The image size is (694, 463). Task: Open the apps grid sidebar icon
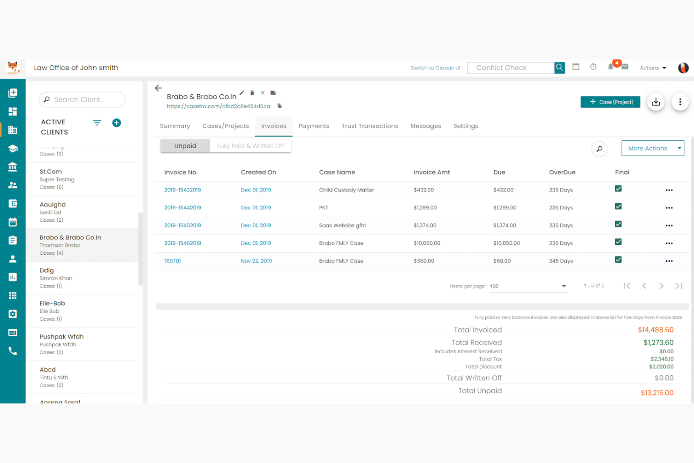13,296
